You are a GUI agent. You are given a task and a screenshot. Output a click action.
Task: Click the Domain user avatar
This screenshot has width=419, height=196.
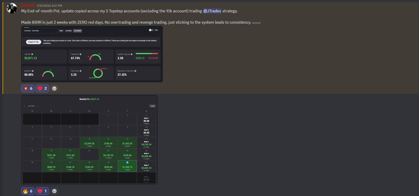coord(12,8)
